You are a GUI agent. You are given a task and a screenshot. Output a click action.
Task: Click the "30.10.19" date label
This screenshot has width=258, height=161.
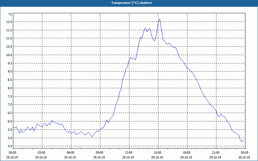(x=244, y=157)
